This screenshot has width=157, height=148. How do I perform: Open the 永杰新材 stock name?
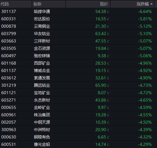(x=42, y=100)
